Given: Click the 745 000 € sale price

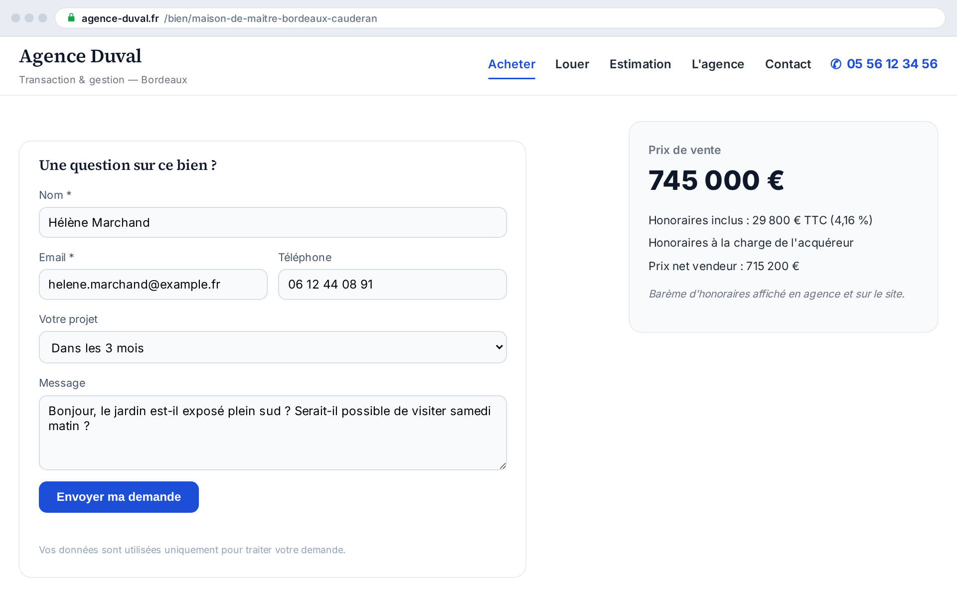Looking at the screenshot, I should [716, 180].
